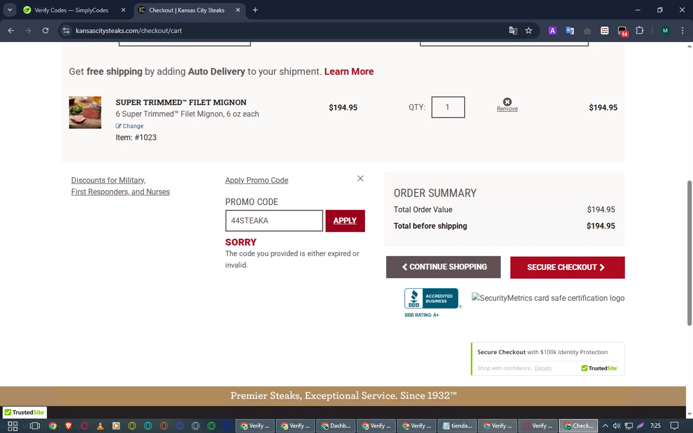
Task: Go forward in browser history
Action: coord(28,30)
